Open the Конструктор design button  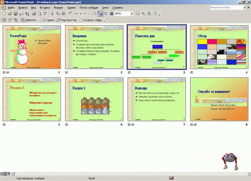click(x=66, y=20)
